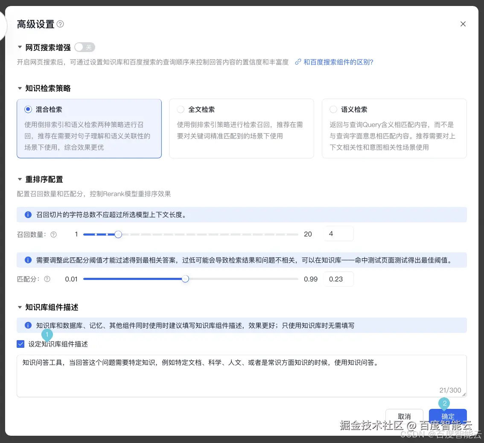484x443 pixels.
Task: Enable the 网页搜索增强 toggle switch
Action: click(x=85, y=47)
